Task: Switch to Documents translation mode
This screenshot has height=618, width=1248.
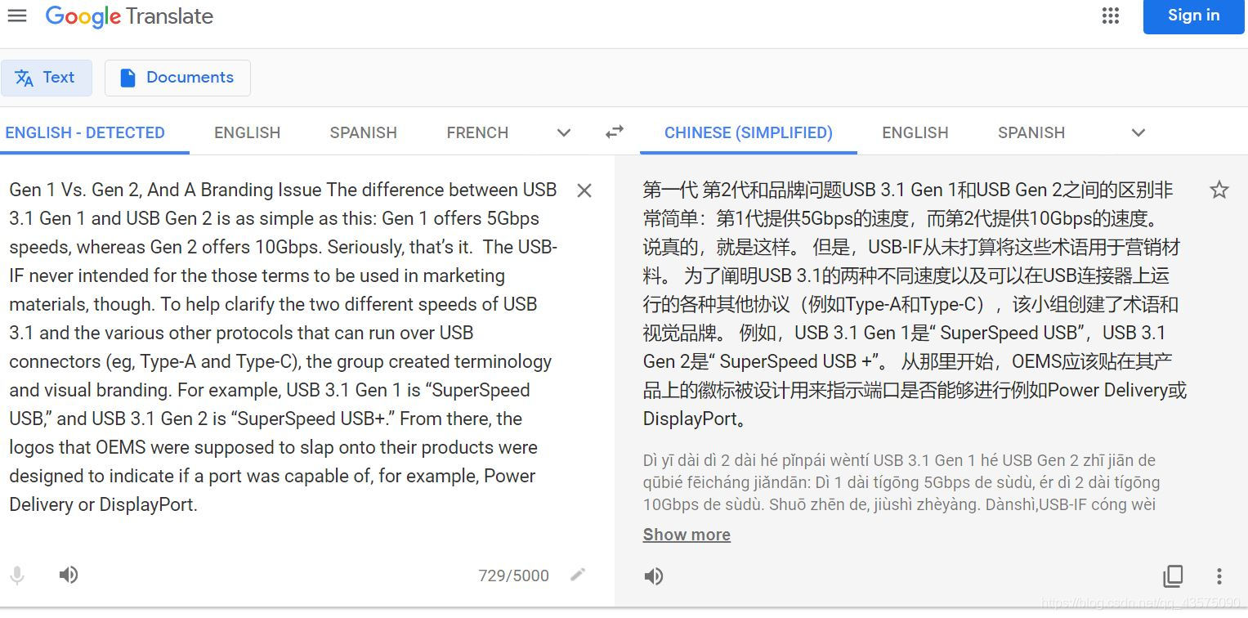Action: (177, 78)
